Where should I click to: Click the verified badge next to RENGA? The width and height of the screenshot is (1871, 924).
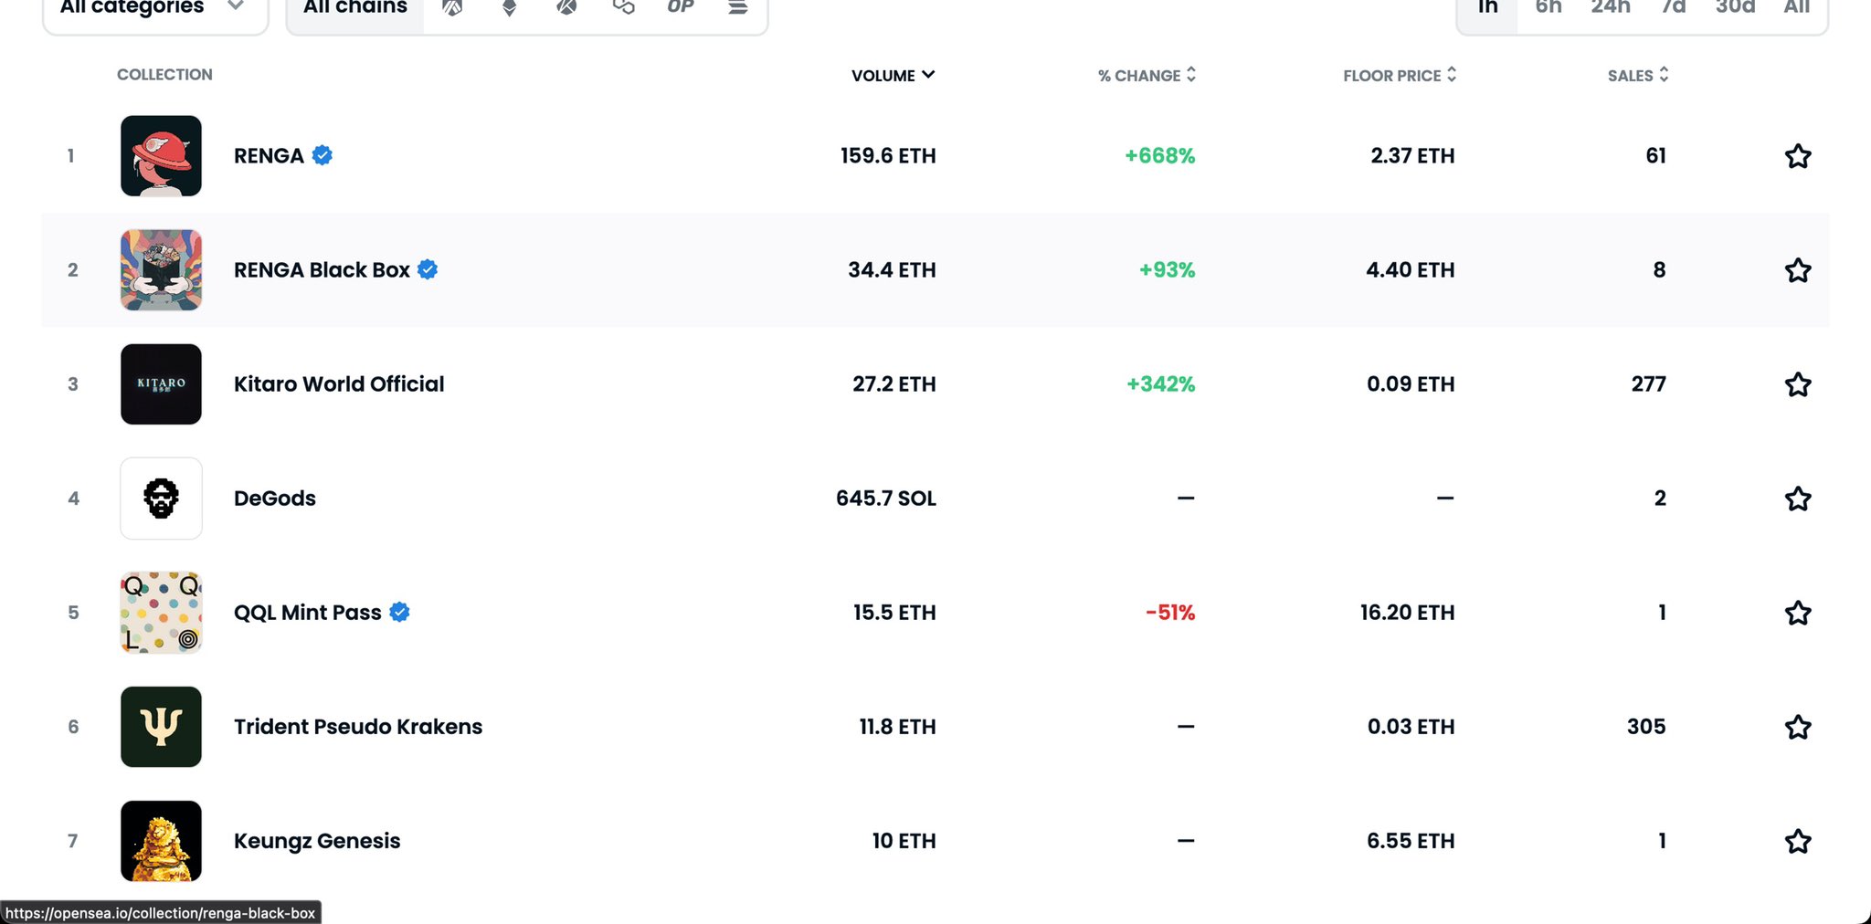point(322,155)
